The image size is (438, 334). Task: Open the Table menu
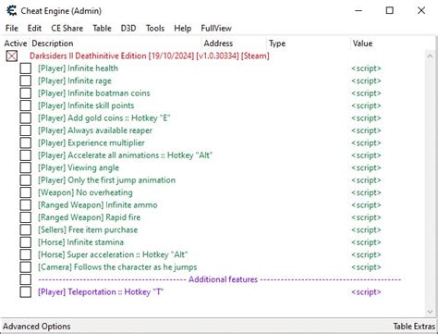102,28
